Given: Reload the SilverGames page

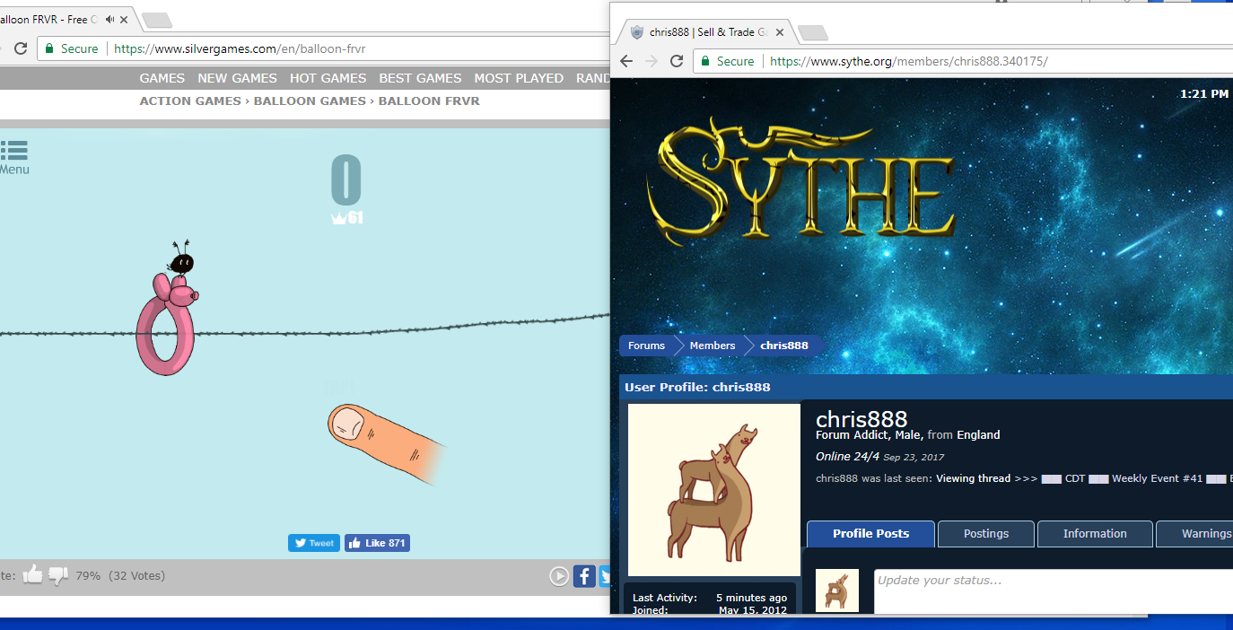Looking at the screenshot, I should click(x=20, y=48).
